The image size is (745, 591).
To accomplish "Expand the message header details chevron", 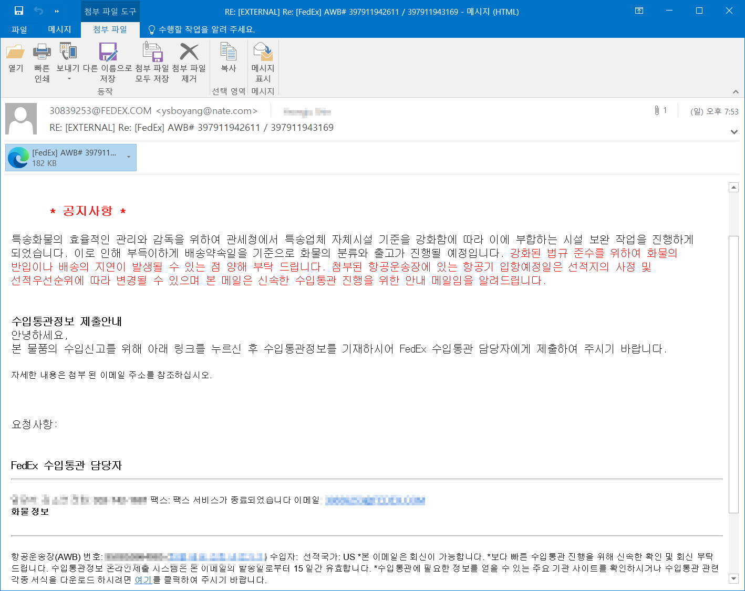I will [x=734, y=132].
